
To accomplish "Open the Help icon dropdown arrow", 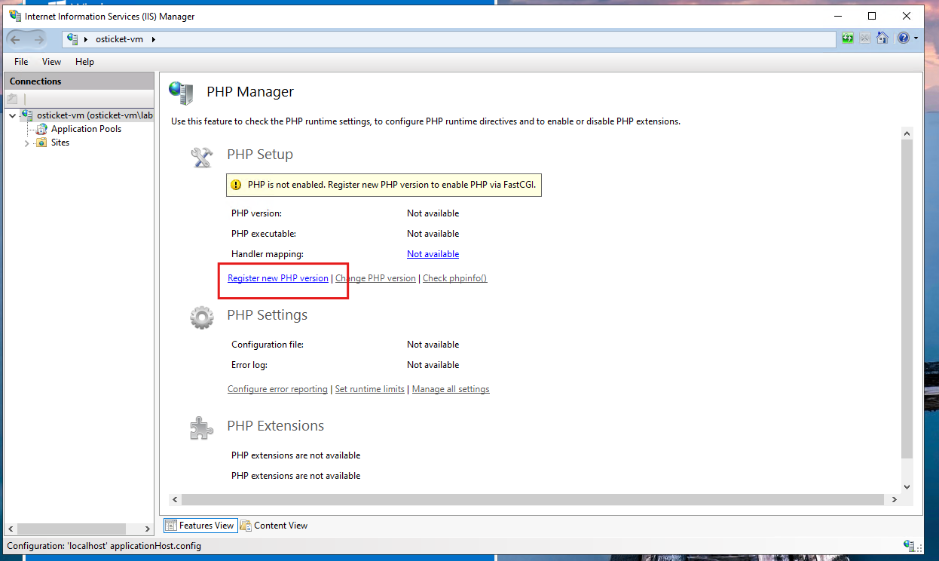I will coord(916,38).
